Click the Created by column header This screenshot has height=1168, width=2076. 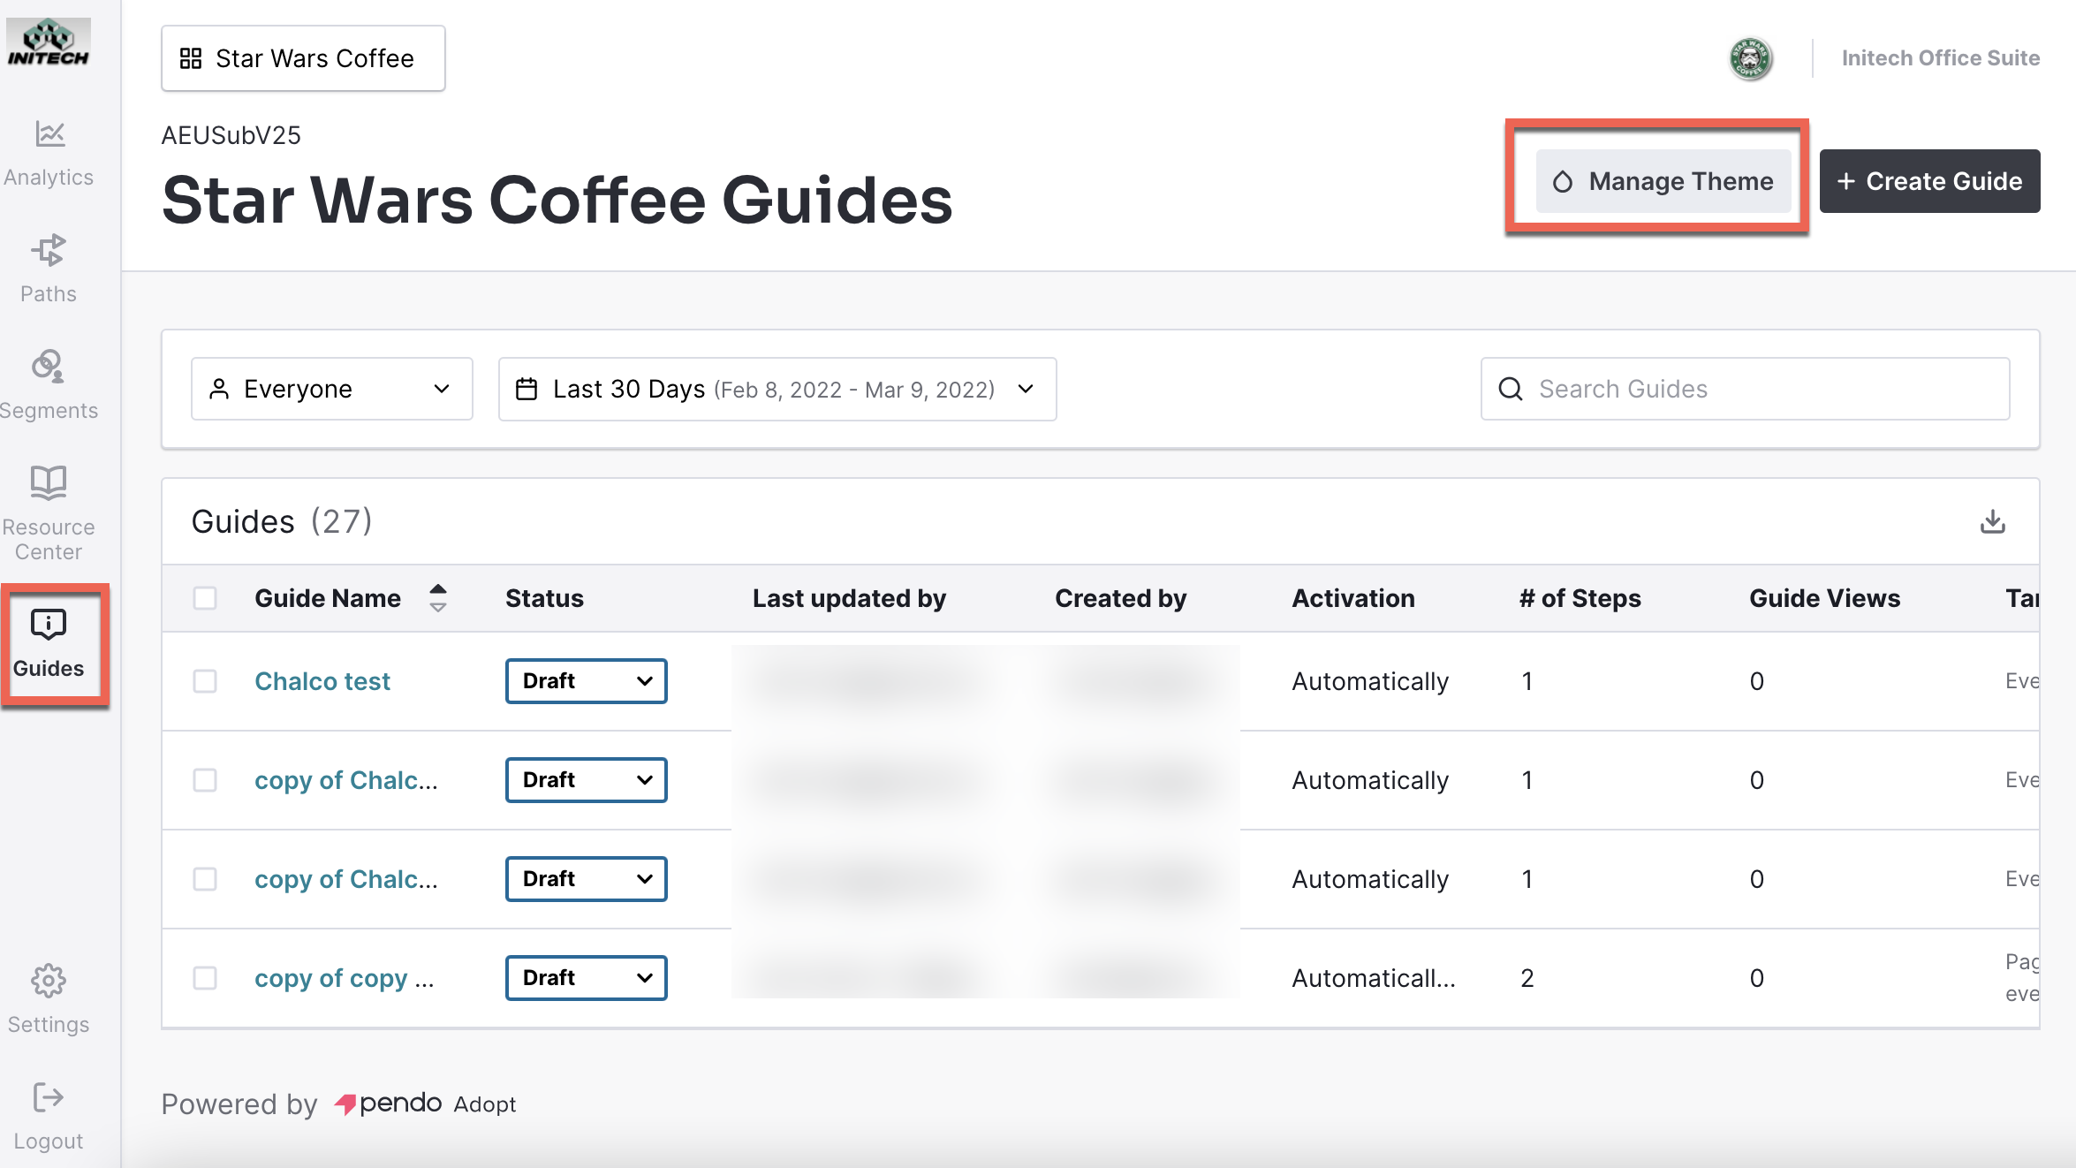coord(1120,598)
